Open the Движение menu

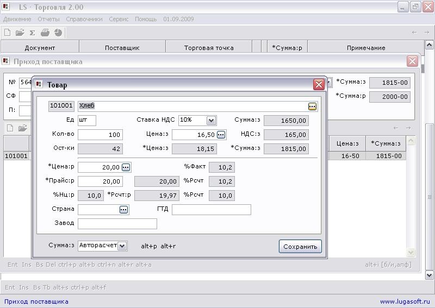pyautogui.click(x=17, y=19)
